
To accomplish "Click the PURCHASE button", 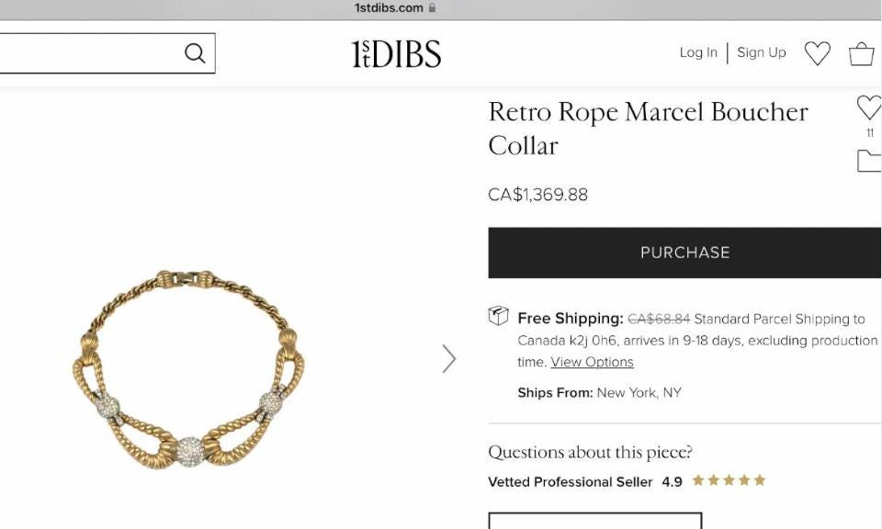I will coord(684,253).
